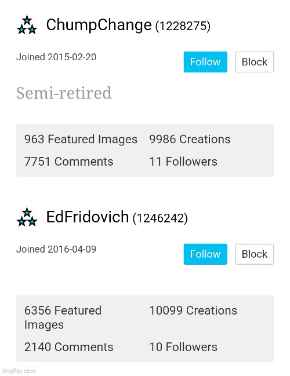Viewport: 290px width, 376px height.
Task: View EdFridovich's 10099 Creations
Action: point(193,311)
